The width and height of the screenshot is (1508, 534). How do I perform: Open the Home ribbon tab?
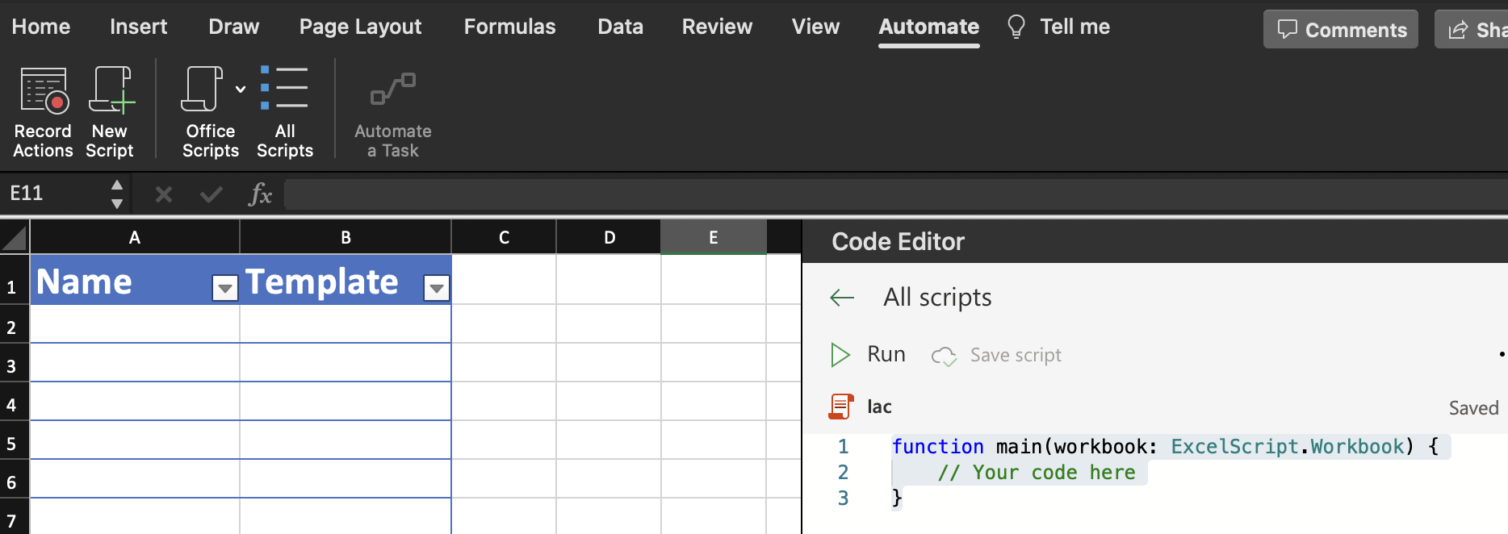pyautogui.click(x=41, y=27)
